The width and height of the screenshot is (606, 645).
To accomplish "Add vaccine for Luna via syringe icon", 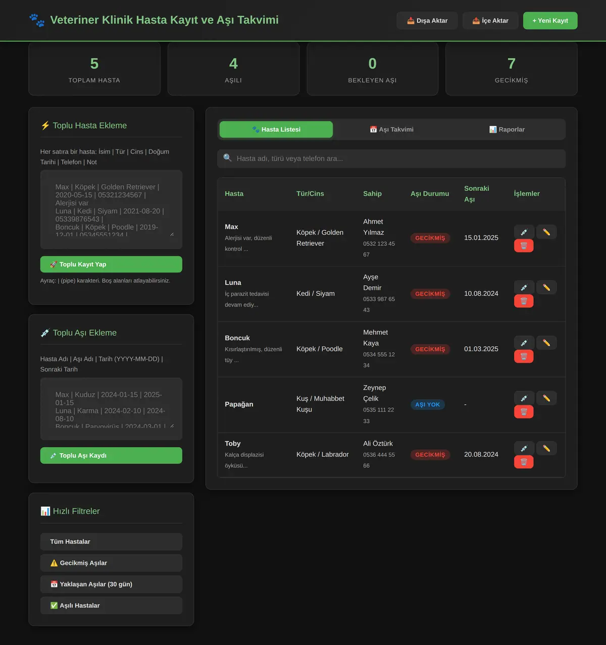I will 524,287.
